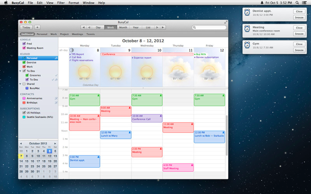Collapse the To Dos group
Screen dimensions: 311x194
pyautogui.click(x=20, y=71)
